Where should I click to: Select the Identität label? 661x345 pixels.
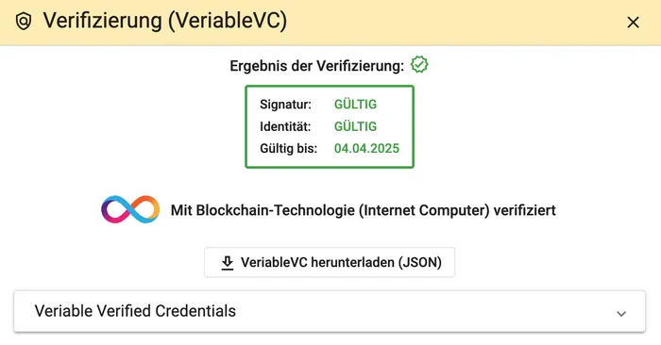coord(285,126)
